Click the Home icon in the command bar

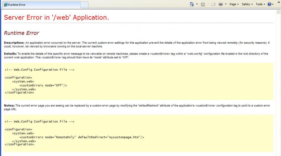[192, 4]
